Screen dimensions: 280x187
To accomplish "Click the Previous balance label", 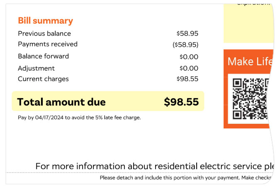I will [44, 34].
